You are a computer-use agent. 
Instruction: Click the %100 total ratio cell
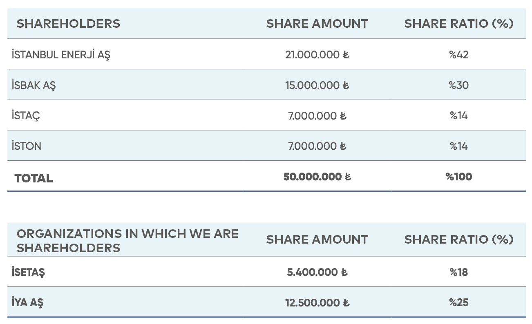(458, 177)
